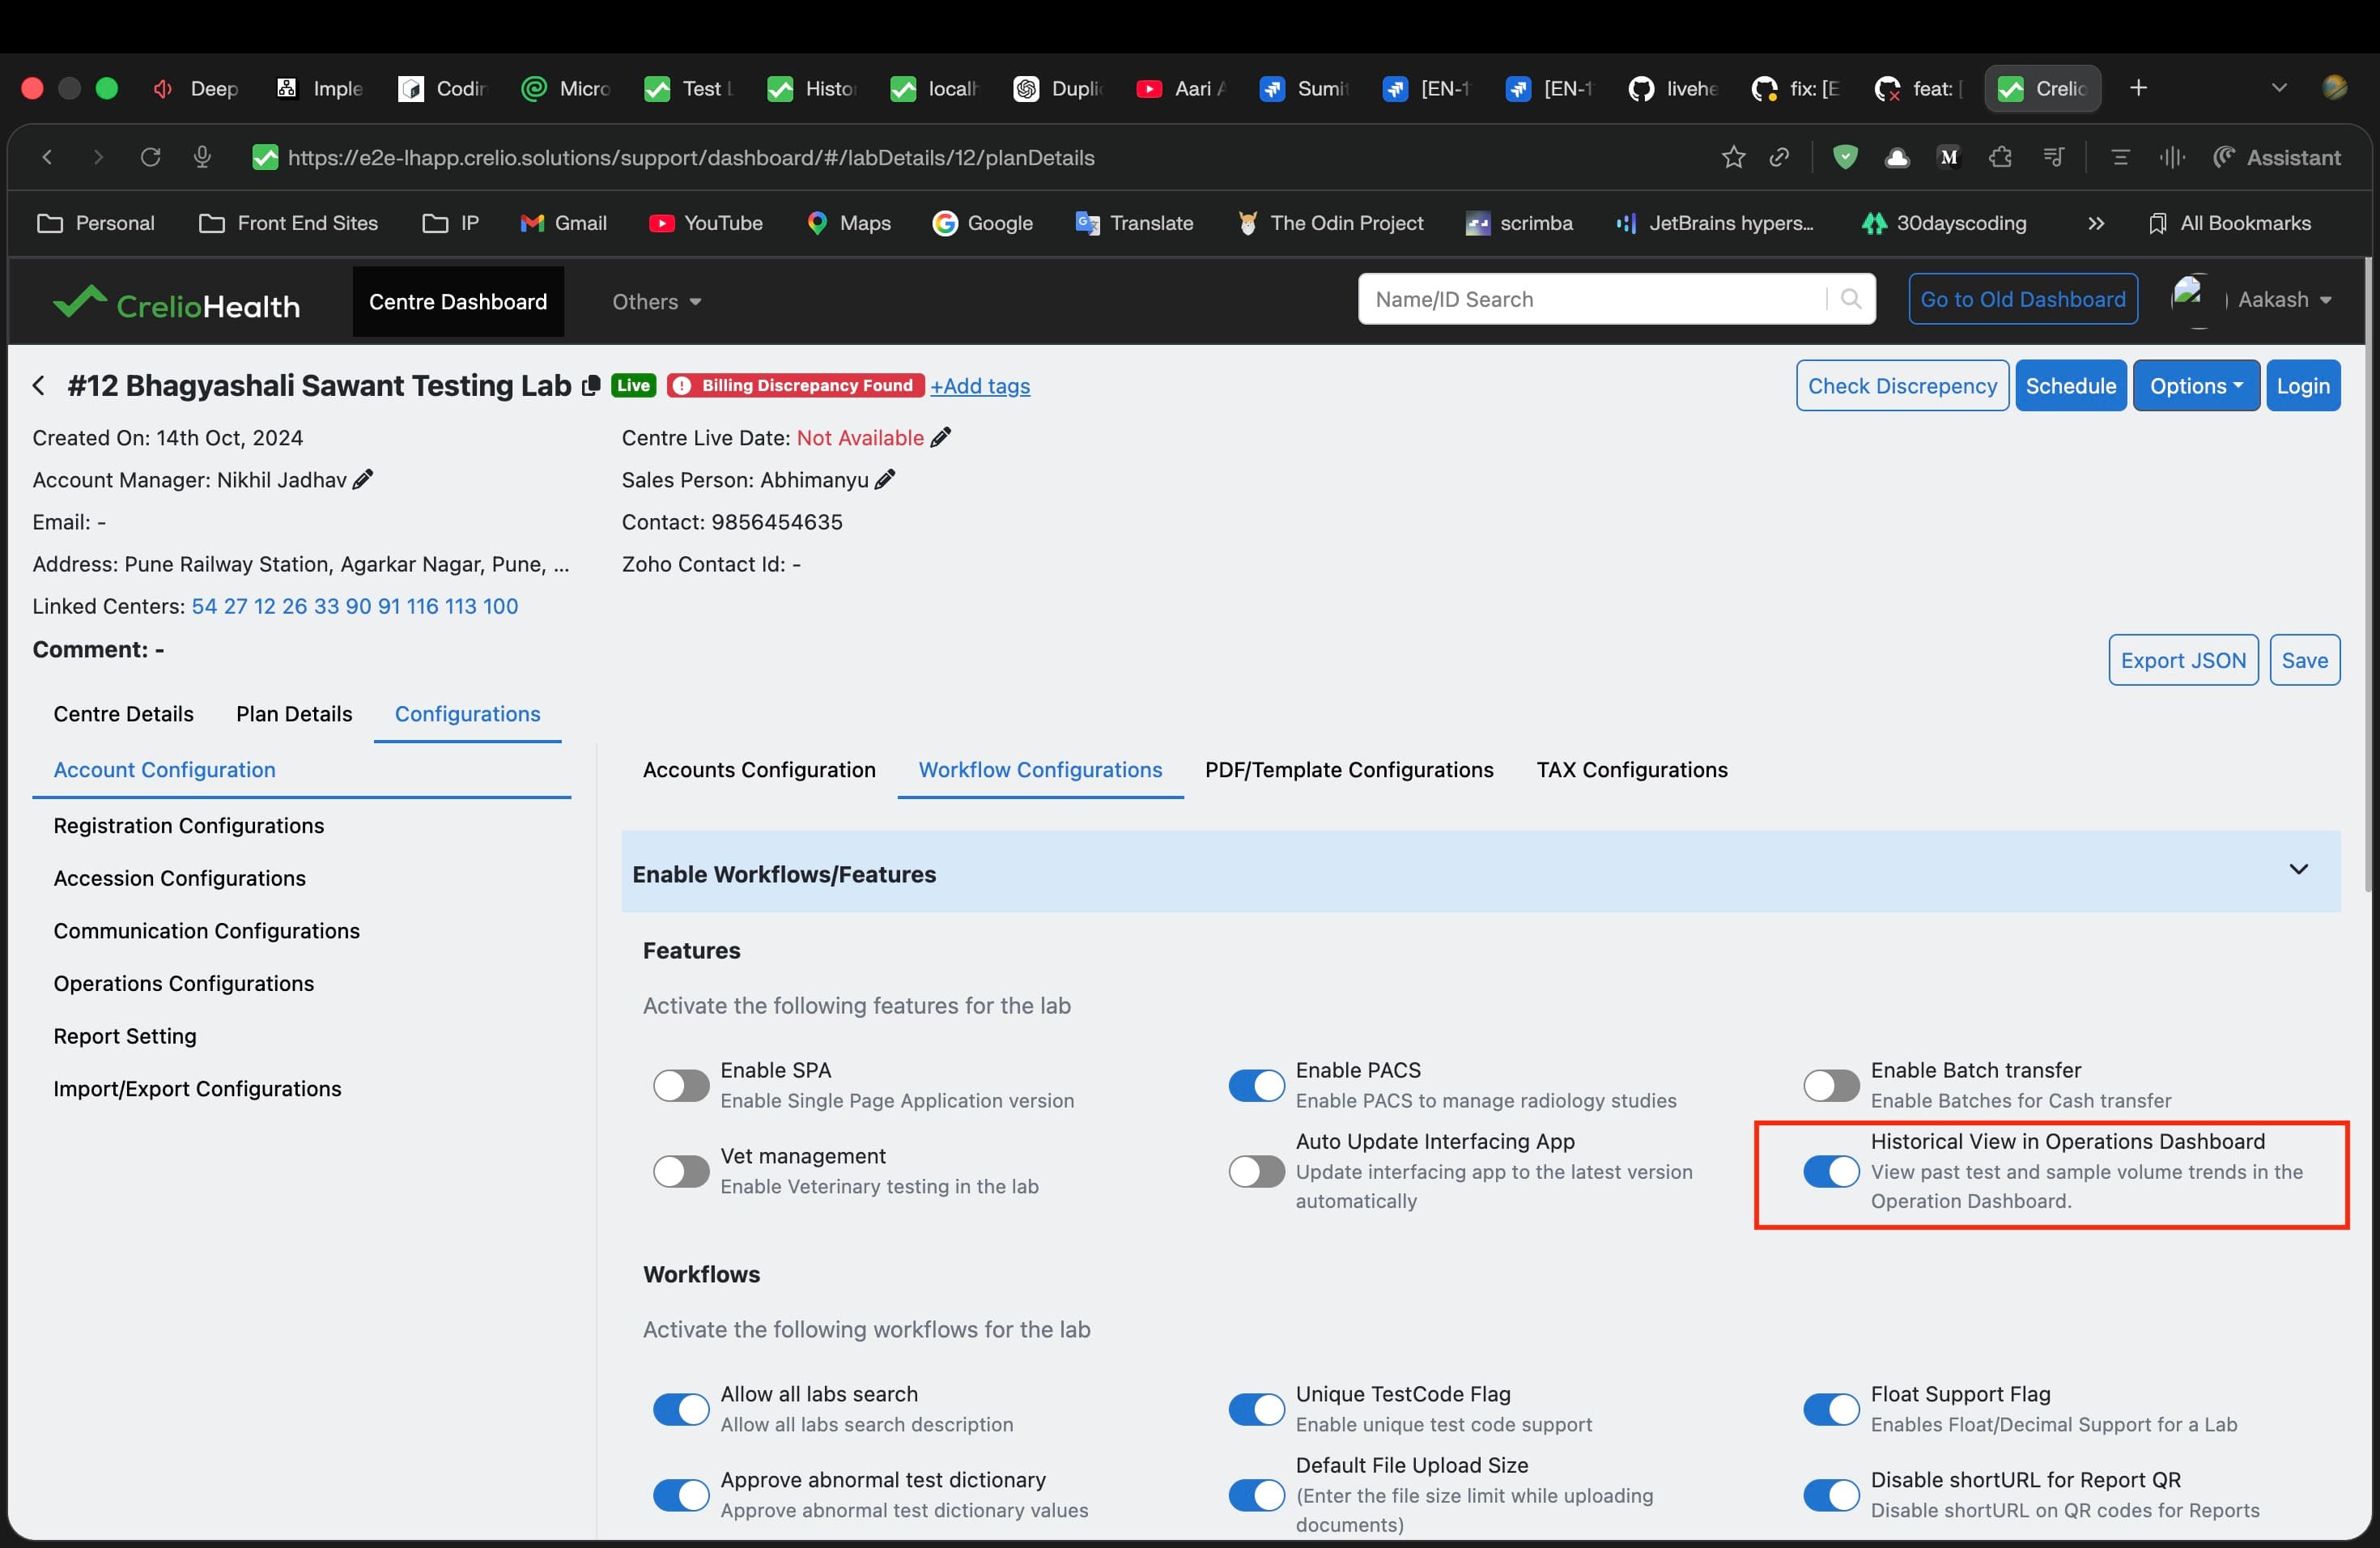Image resolution: width=2380 pixels, height=1548 pixels.
Task: Toggle the Unique TestCode Flag switch
Action: coord(1256,1409)
